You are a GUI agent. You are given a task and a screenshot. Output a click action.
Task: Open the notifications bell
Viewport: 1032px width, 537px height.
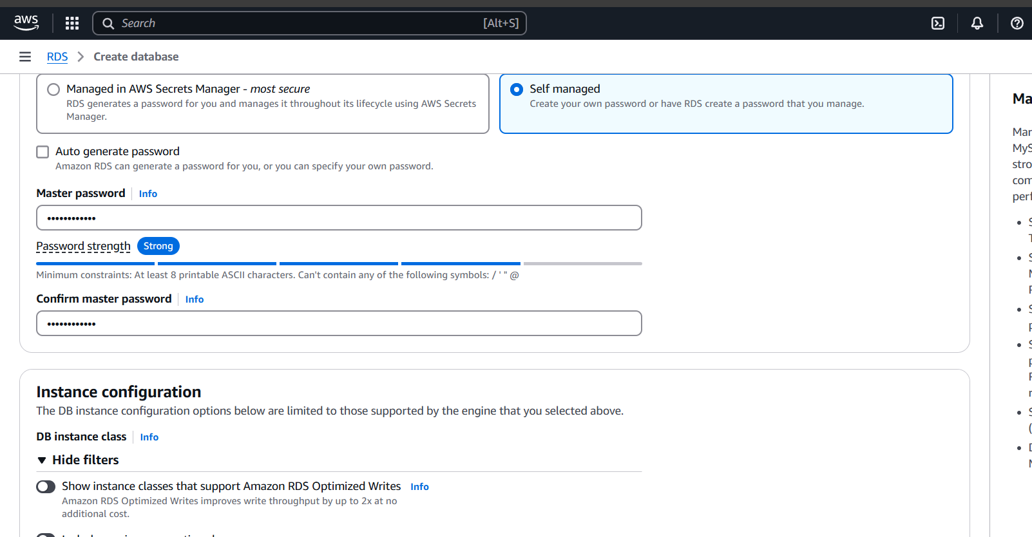977,23
